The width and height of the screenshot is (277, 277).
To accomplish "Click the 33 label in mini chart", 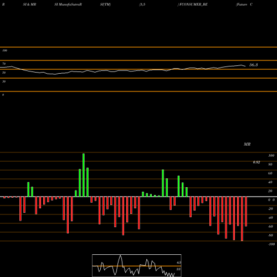I will pos(178,269).
